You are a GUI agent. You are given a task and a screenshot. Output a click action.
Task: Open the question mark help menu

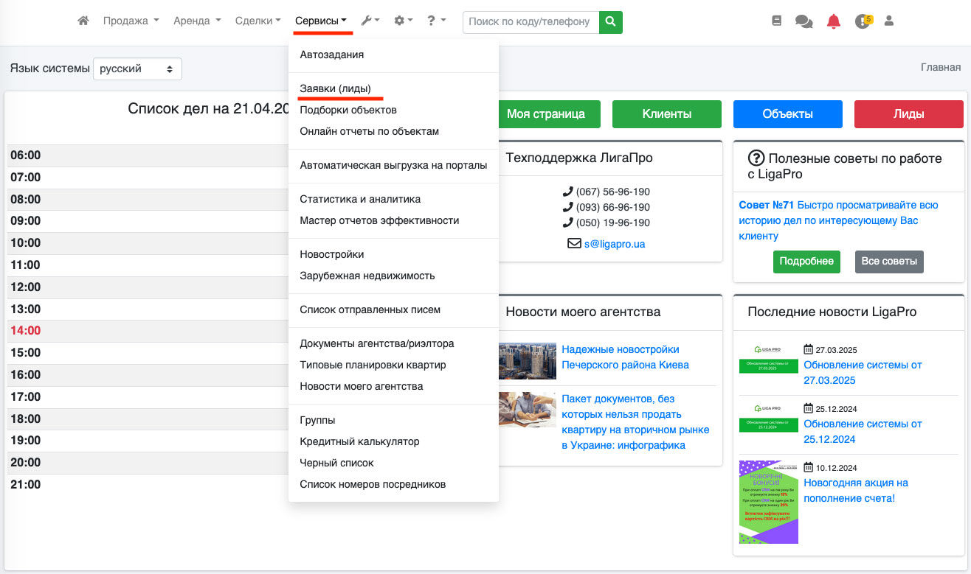(435, 21)
